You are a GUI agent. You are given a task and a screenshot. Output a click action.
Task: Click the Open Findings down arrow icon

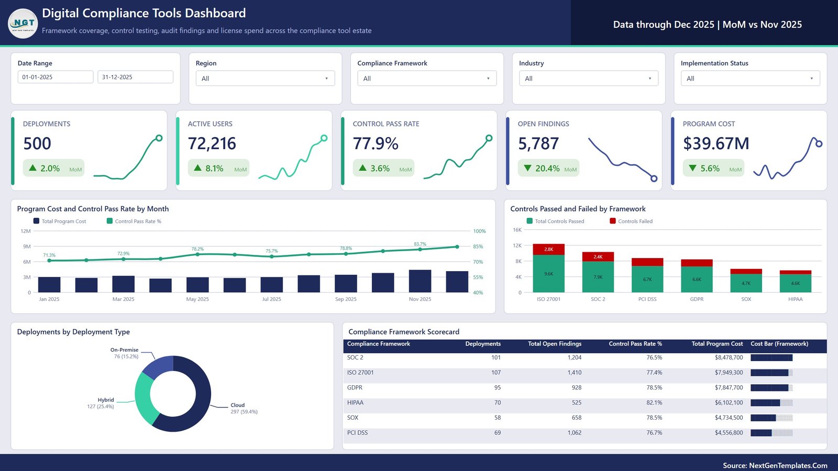[x=528, y=168]
